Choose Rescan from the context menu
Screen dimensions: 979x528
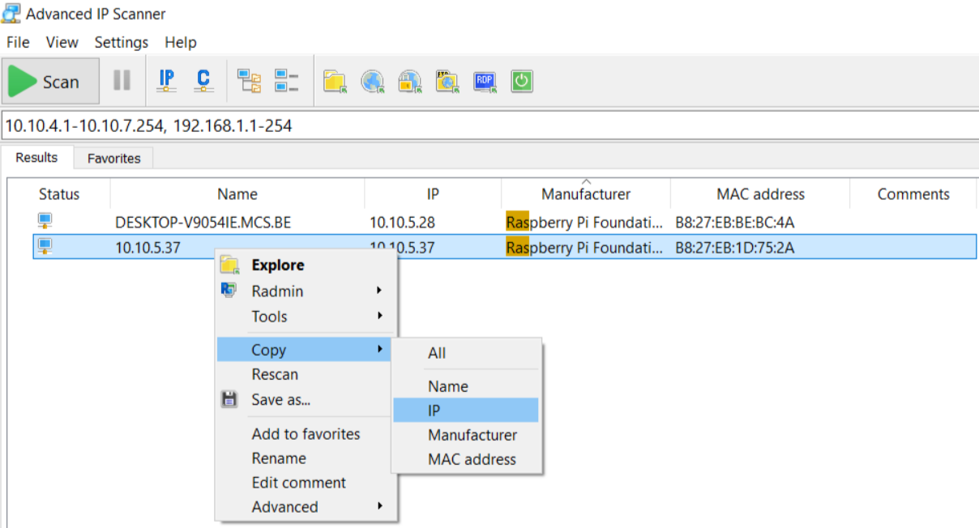(306, 374)
